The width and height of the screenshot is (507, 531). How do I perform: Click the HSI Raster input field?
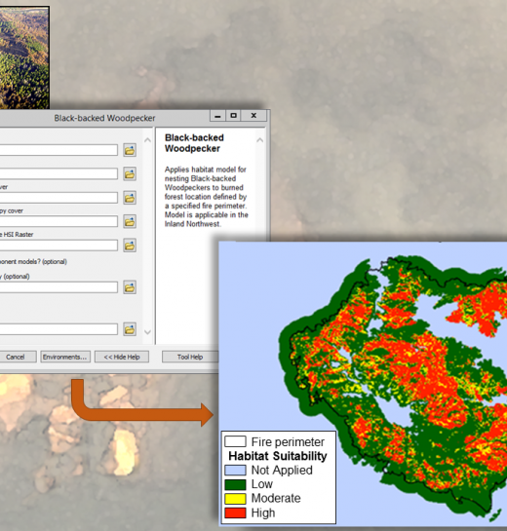[x=58, y=246]
